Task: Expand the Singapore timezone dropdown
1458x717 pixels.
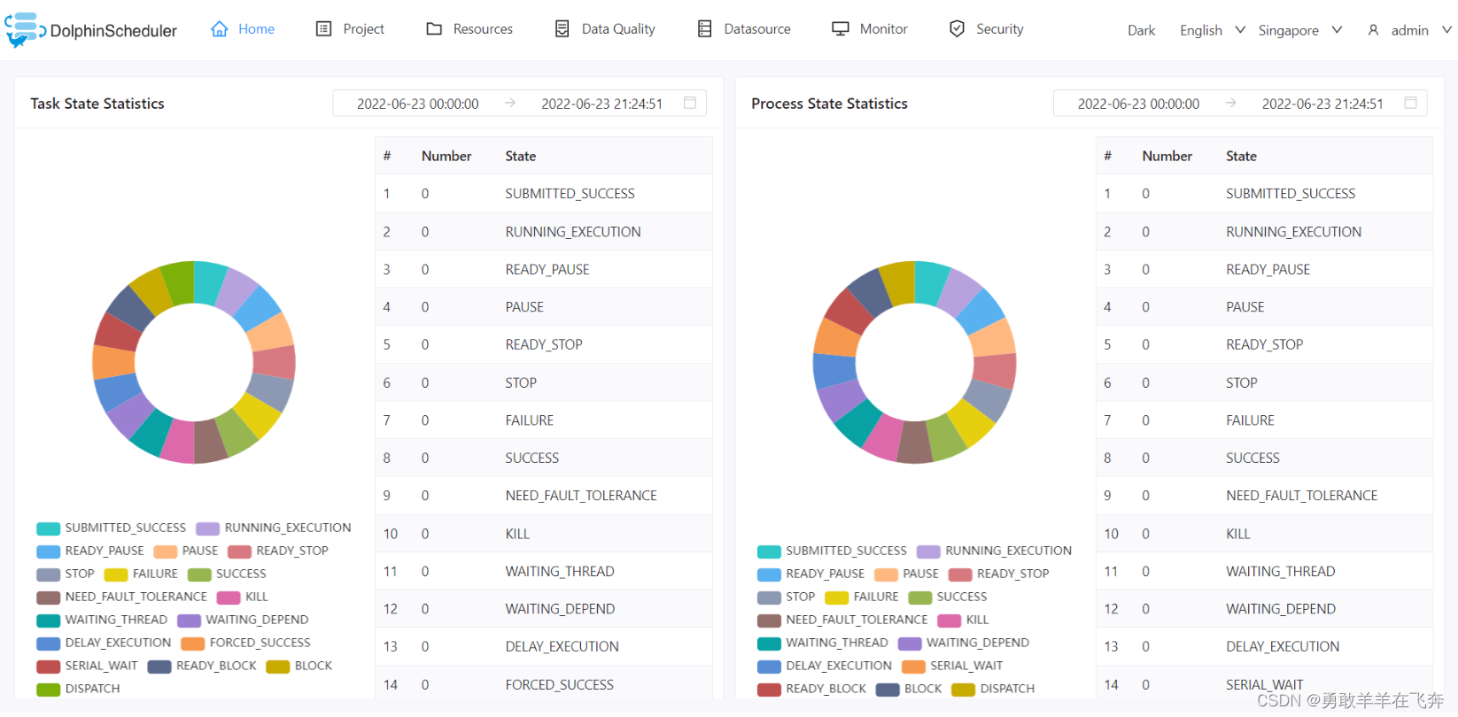Action: (x=1299, y=30)
